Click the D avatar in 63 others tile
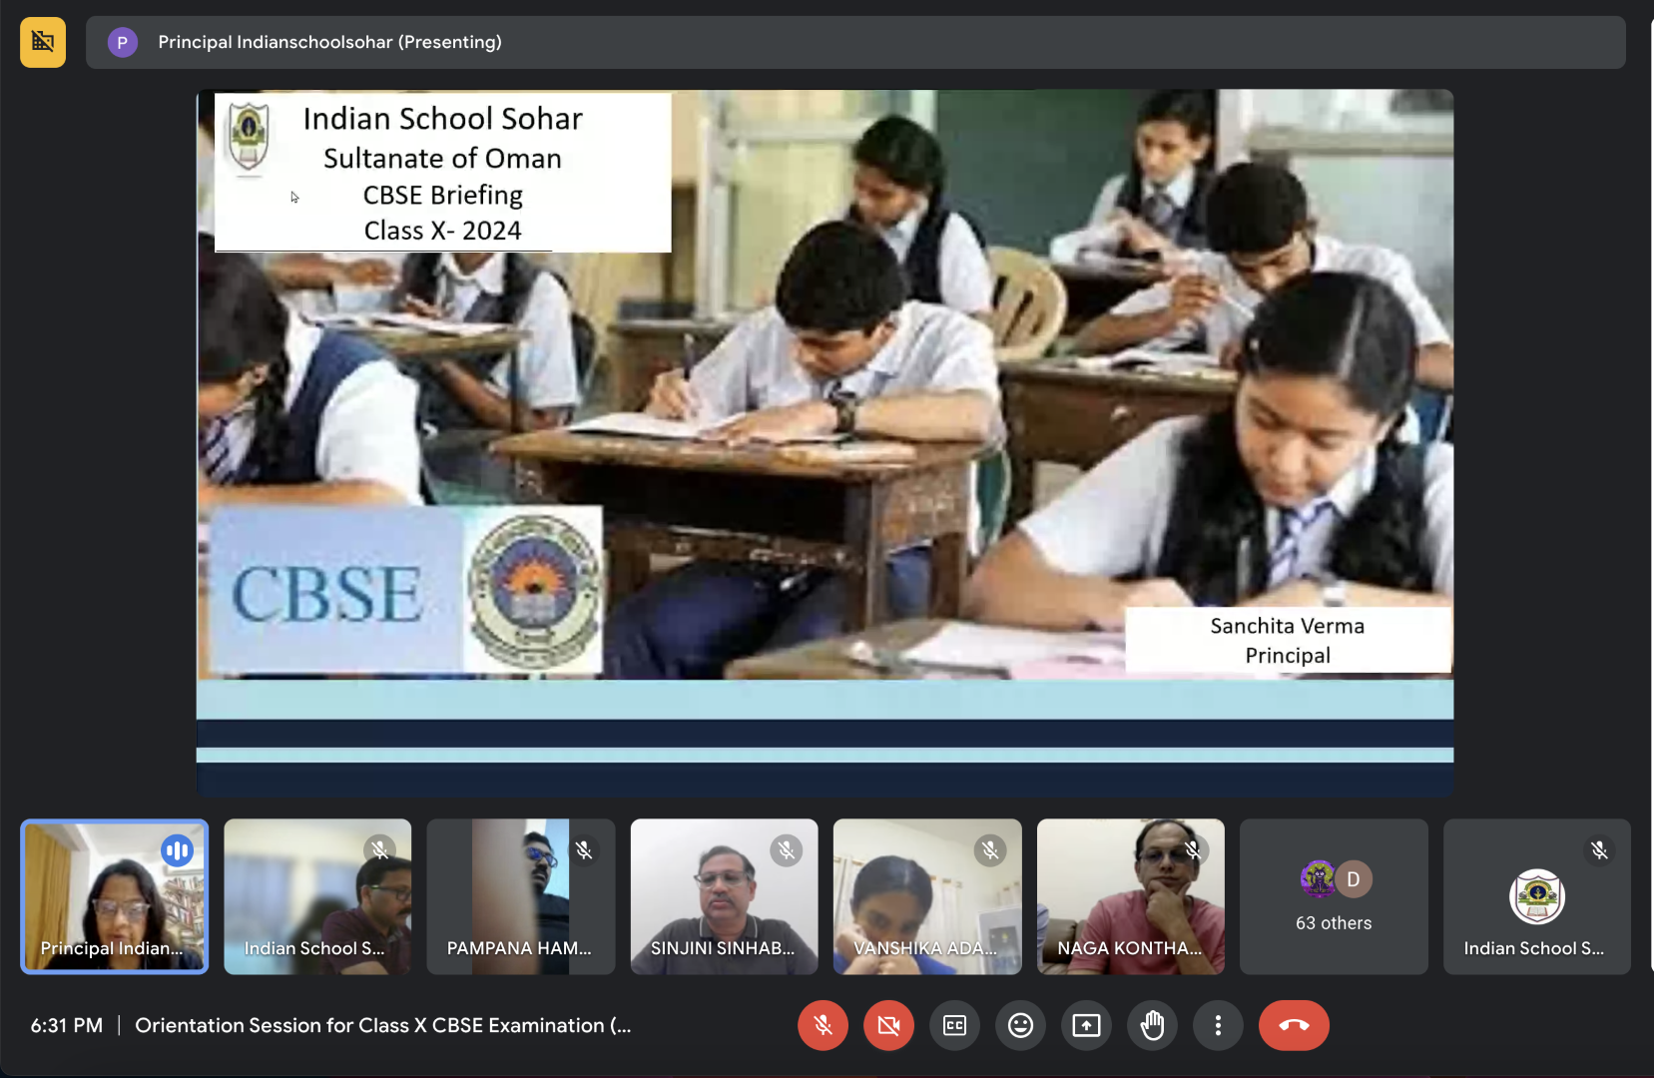The image size is (1654, 1078). 1354,879
